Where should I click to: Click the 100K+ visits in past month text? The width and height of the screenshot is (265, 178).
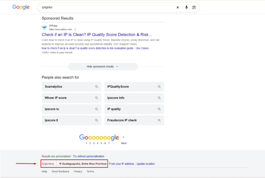[x=57, y=52]
